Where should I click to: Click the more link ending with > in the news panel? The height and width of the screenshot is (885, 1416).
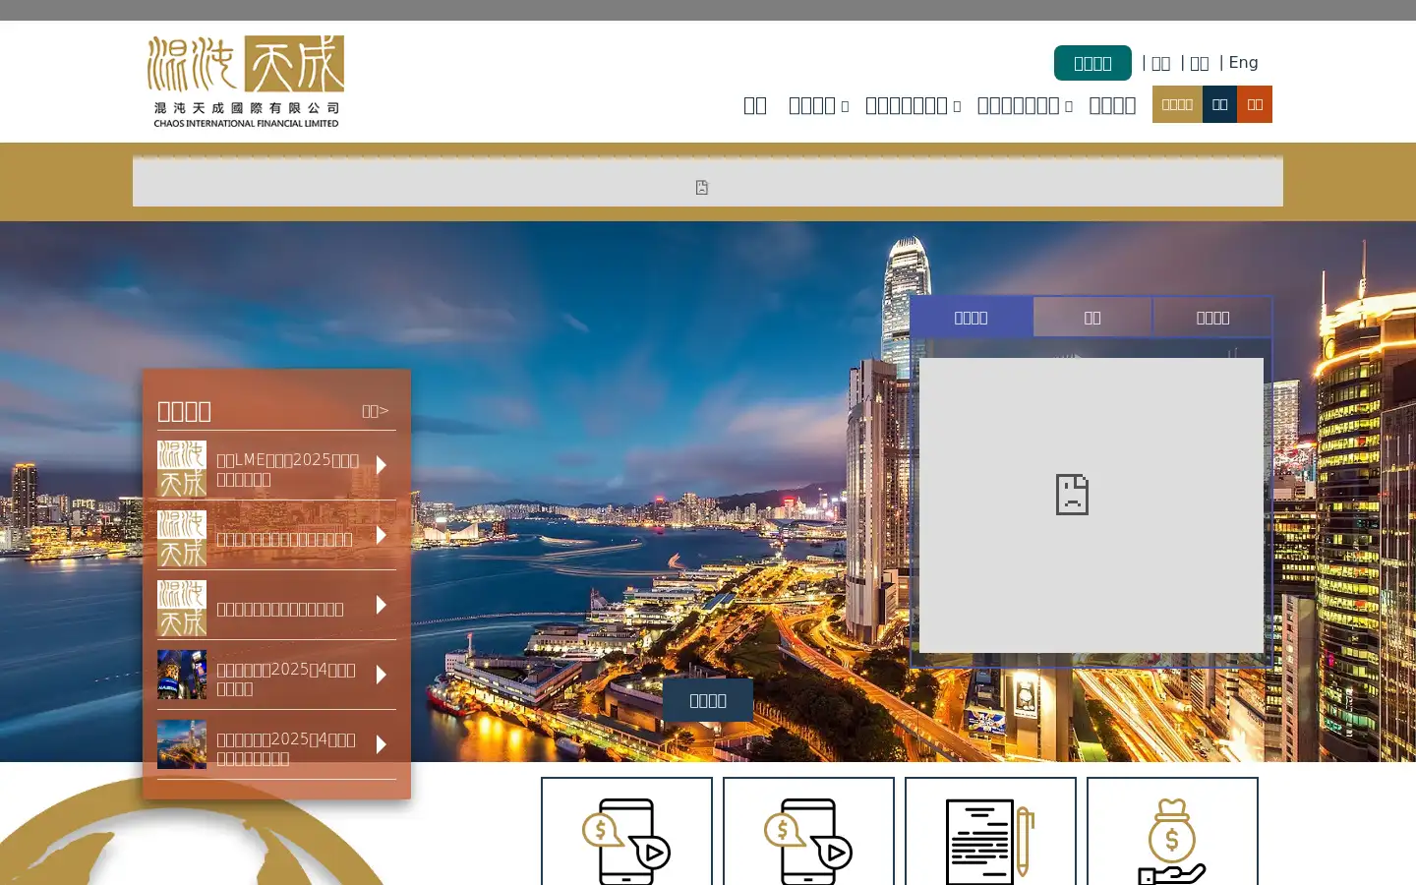[376, 411]
